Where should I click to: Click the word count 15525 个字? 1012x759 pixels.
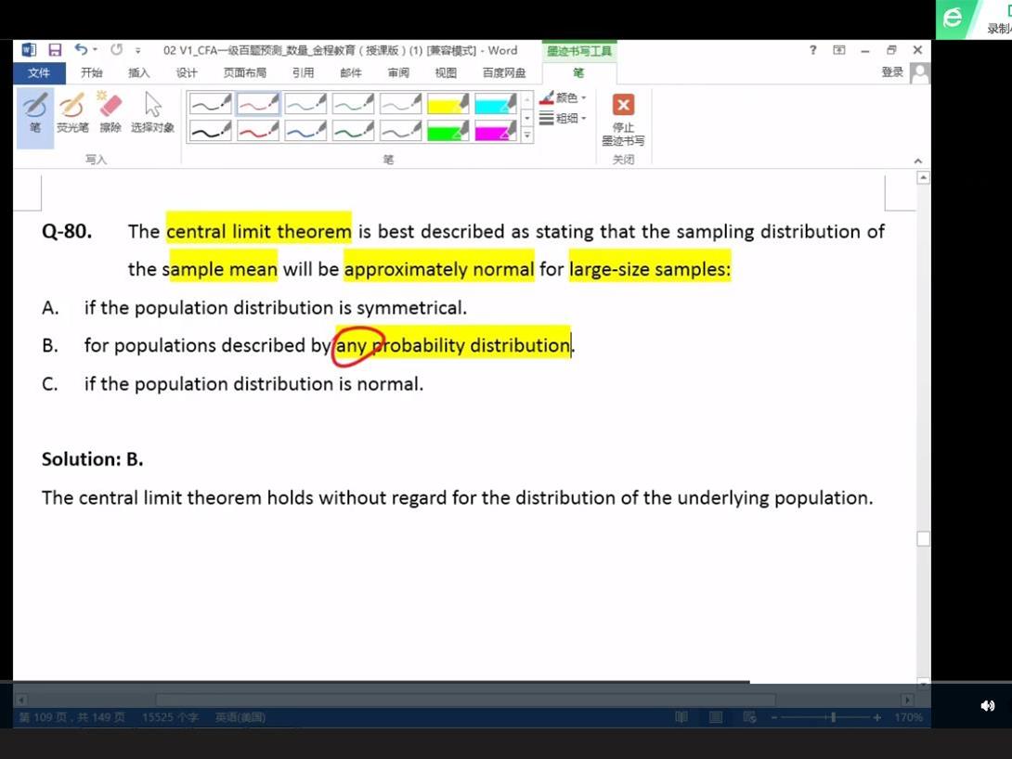[171, 717]
